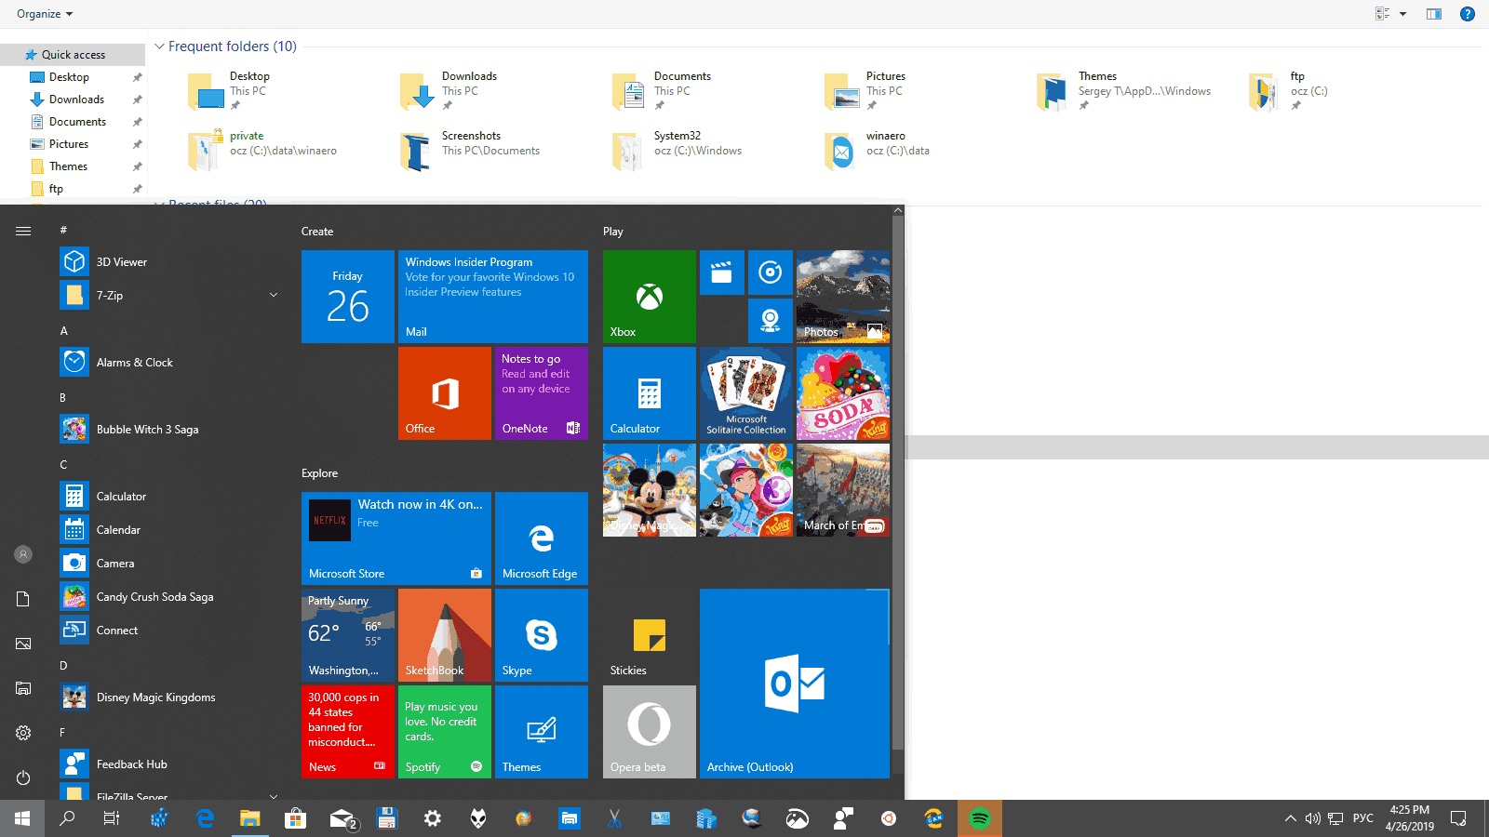The height and width of the screenshot is (837, 1489).
Task: Click the Power button in the Start menu
Action: 22,777
